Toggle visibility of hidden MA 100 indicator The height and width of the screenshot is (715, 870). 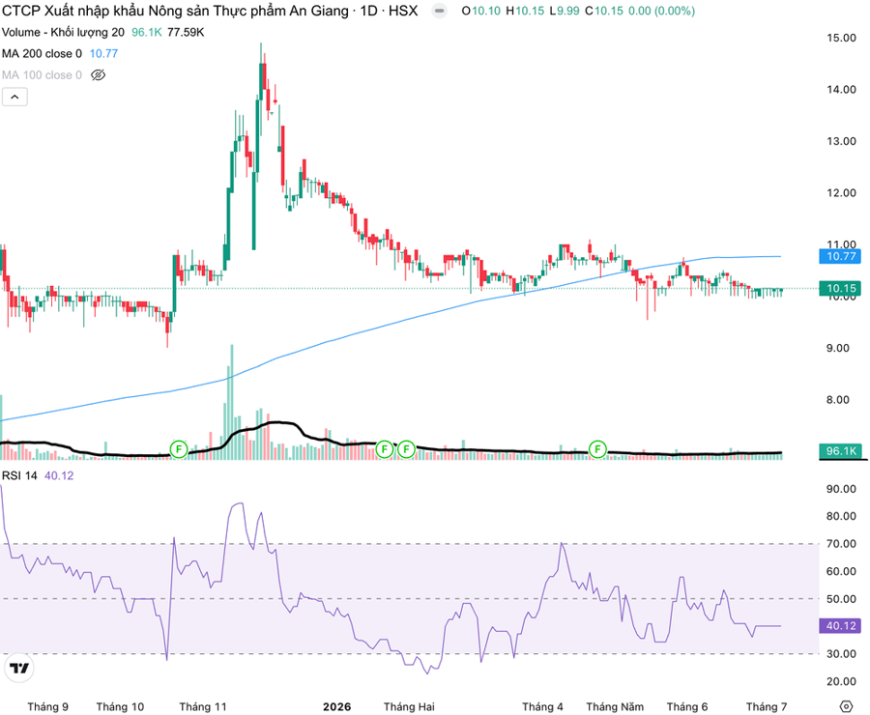(99, 75)
